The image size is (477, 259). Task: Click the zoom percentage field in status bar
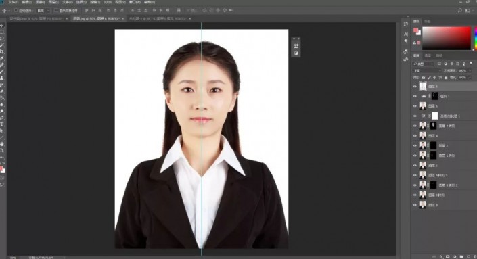(x=13, y=258)
